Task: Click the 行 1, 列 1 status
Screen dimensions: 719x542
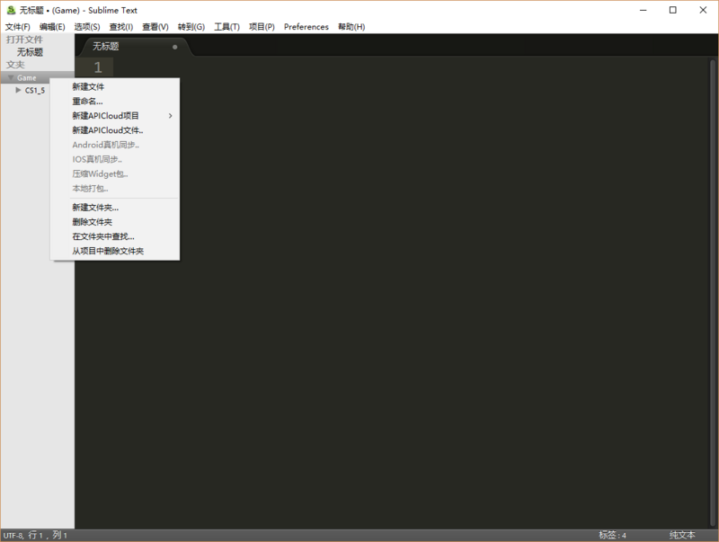Action: (x=48, y=535)
